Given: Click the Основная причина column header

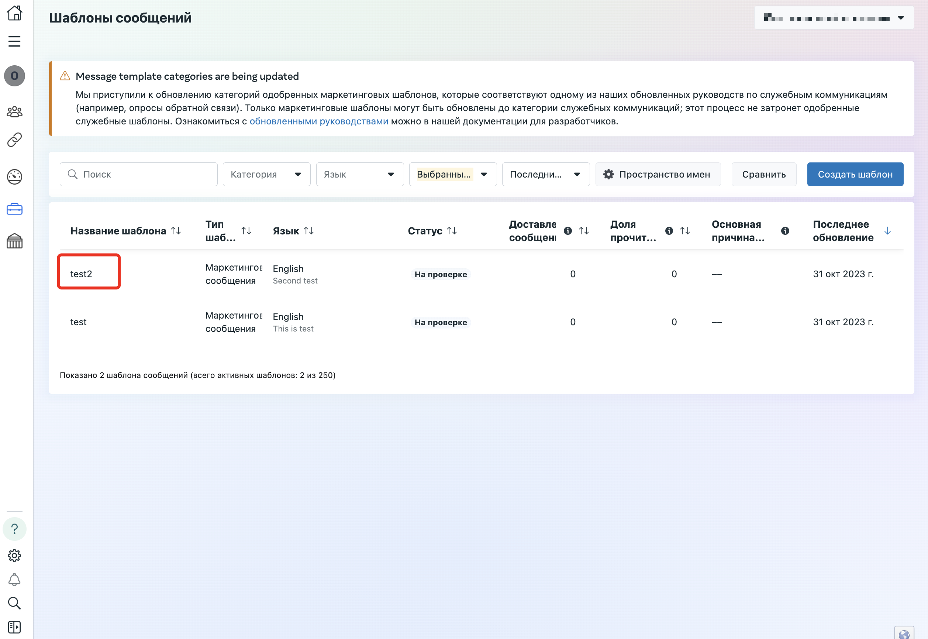Looking at the screenshot, I should pyautogui.click(x=738, y=231).
